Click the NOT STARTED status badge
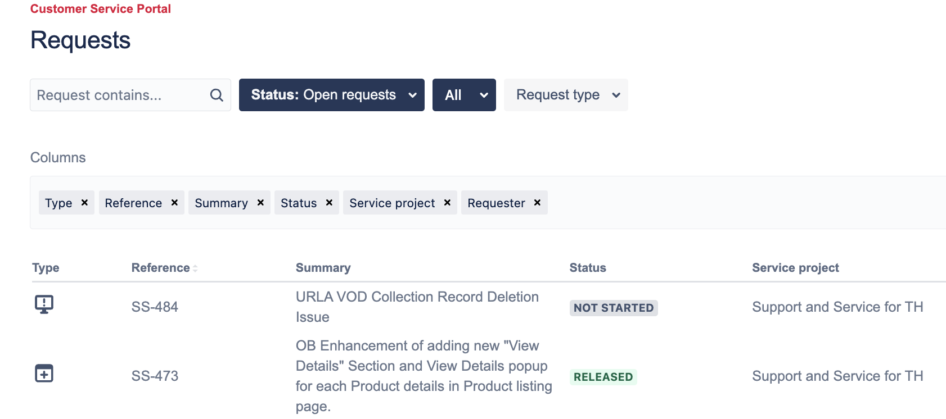This screenshot has height=419, width=946. point(614,308)
